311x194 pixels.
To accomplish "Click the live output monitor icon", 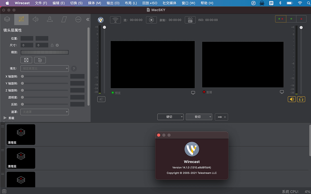I will (x=282, y=92).
